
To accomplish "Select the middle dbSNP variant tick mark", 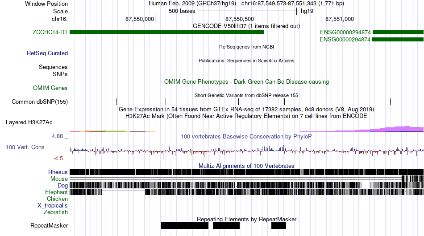I will click(238, 102).
